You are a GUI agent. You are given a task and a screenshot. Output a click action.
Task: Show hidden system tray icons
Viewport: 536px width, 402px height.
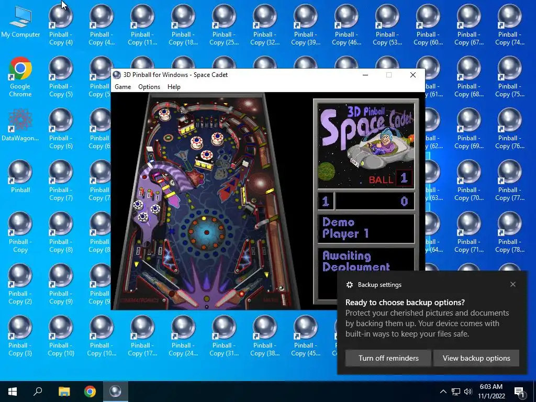443,392
